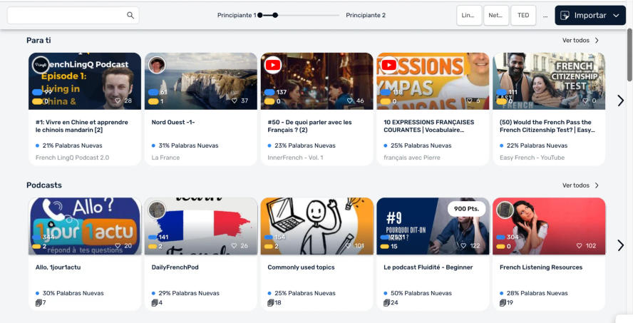Open the DailyFrenchPod podcast title
The width and height of the screenshot is (633, 323).
pyautogui.click(x=175, y=267)
